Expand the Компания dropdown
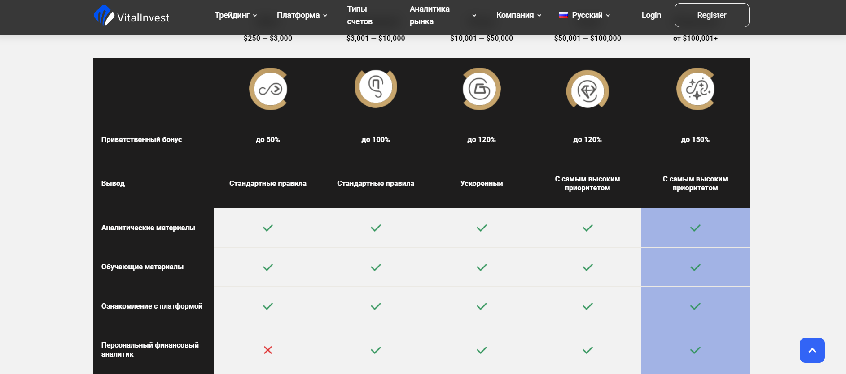Image resolution: width=846 pixels, height=374 pixels. click(x=518, y=15)
